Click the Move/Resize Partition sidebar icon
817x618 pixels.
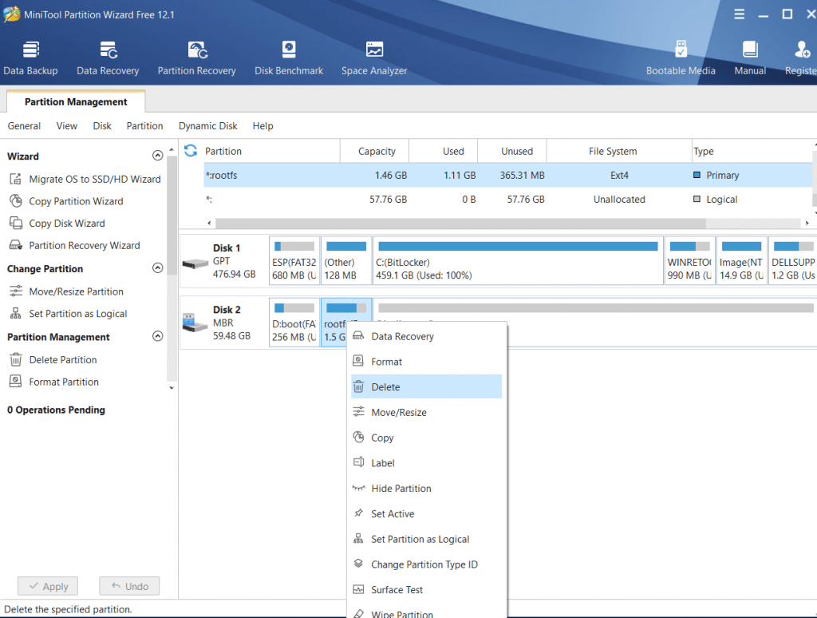[x=16, y=291]
